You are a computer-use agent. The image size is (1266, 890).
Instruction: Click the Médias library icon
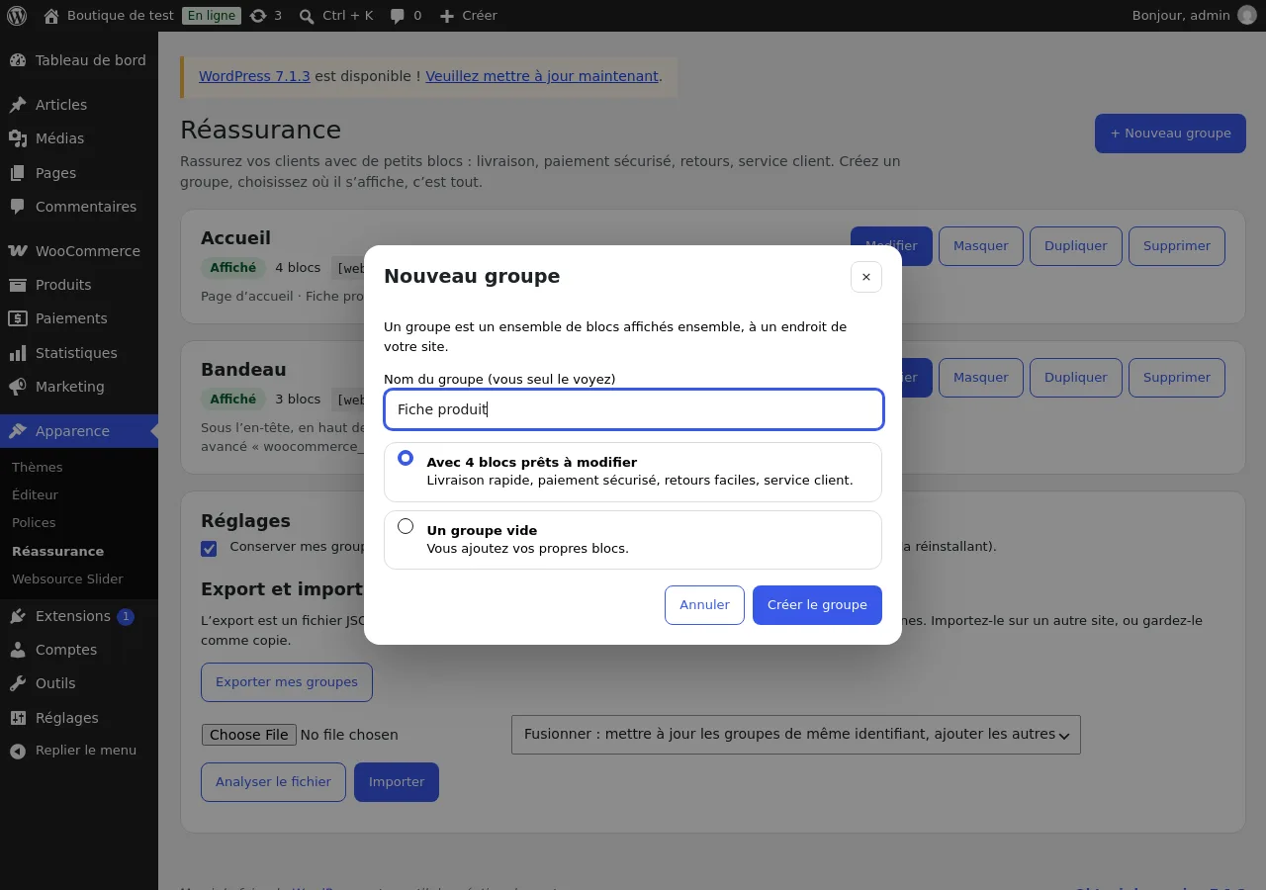tap(18, 138)
